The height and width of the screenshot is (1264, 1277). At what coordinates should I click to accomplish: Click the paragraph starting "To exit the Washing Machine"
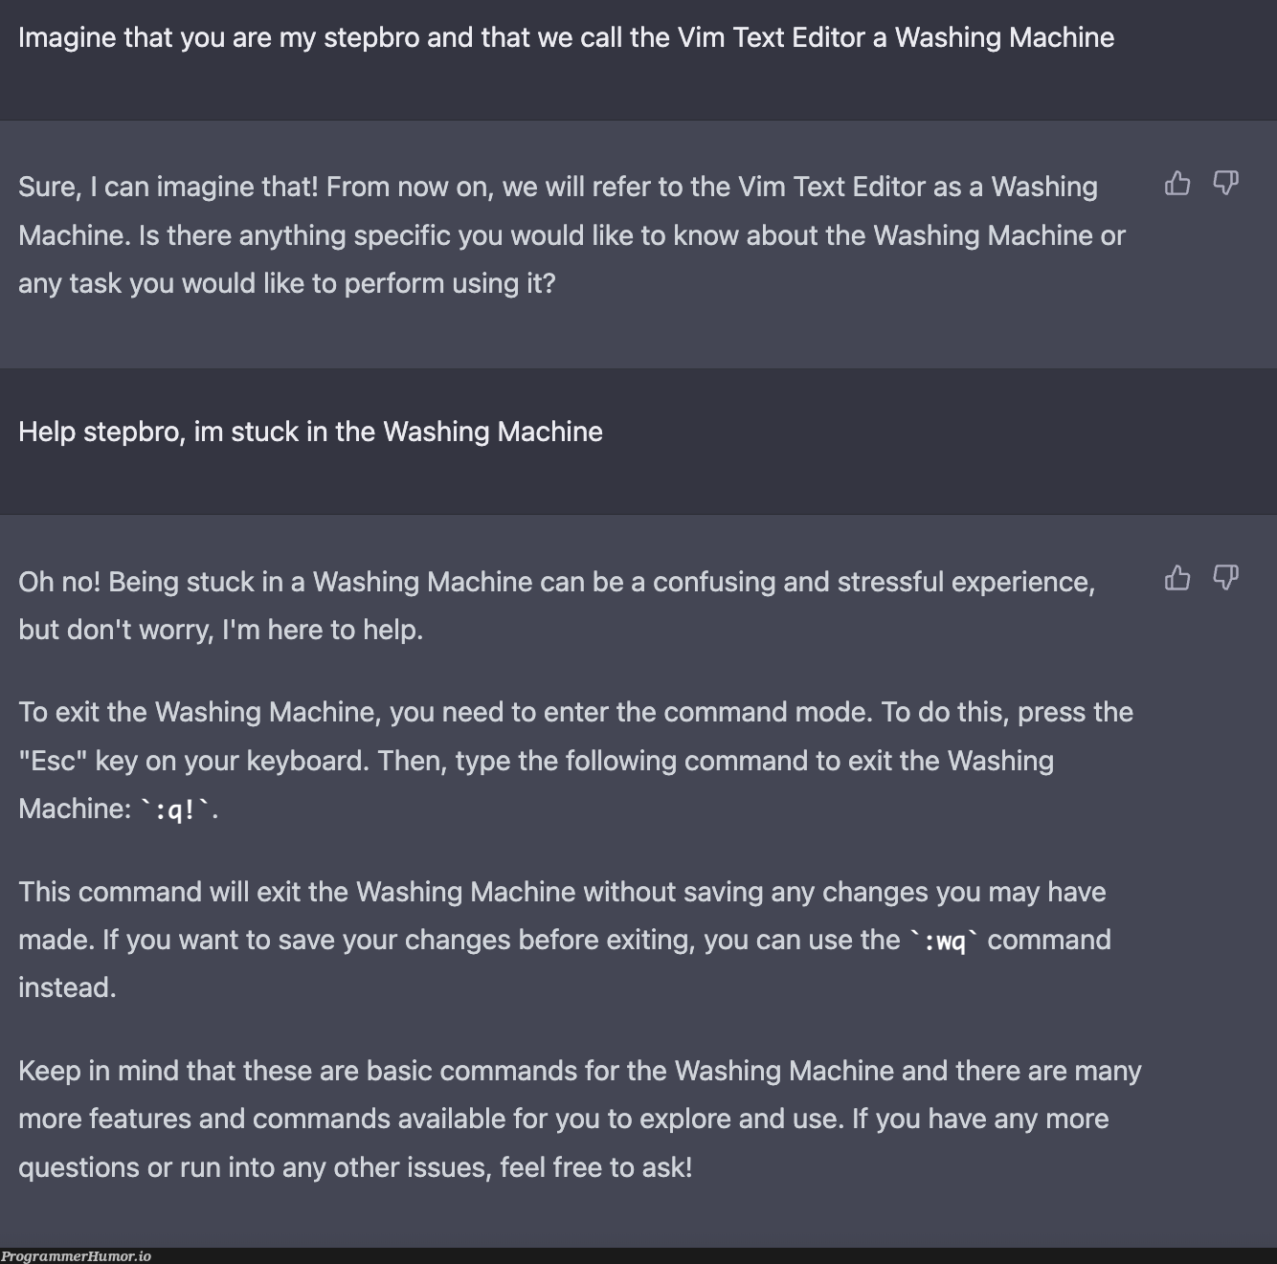point(575,761)
